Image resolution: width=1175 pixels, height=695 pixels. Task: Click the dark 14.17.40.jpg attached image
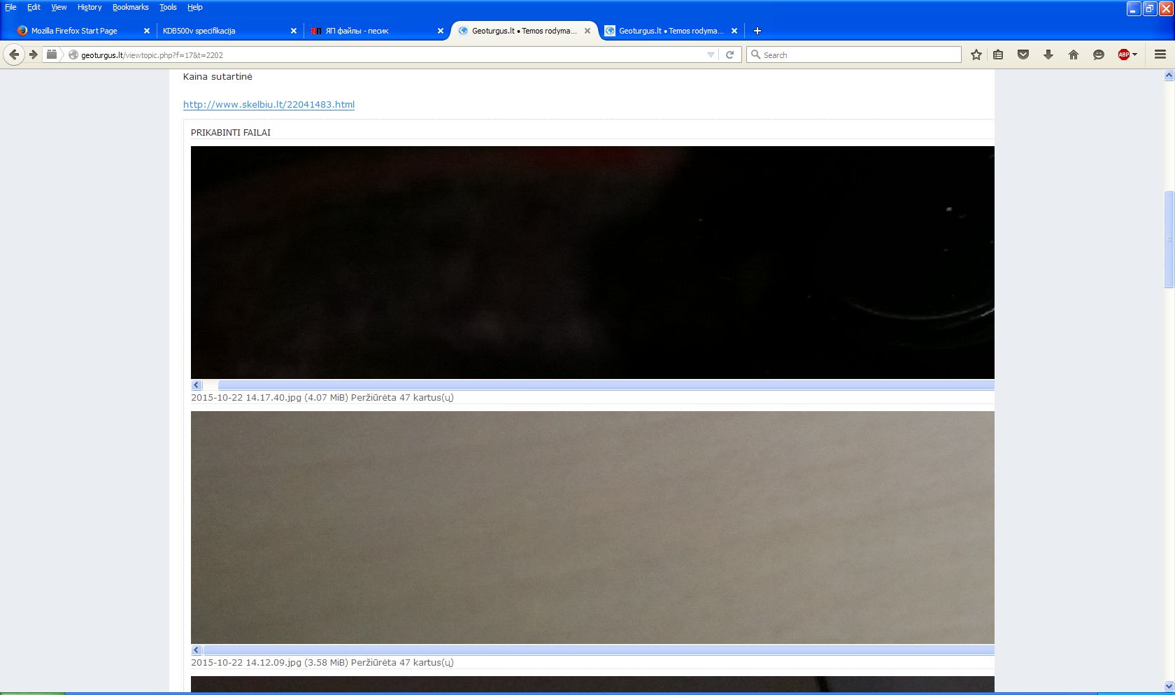(x=592, y=262)
